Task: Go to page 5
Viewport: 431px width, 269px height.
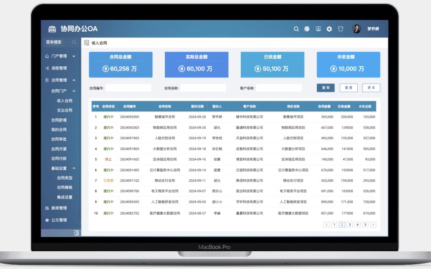Action: point(365,225)
